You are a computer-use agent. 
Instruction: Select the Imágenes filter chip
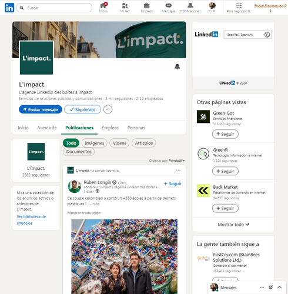(x=94, y=143)
